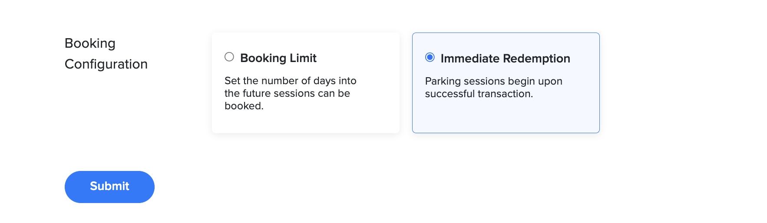This screenshot has height=223, width=767.
Task: Click the word Configuration in section heading
Action: click(x=106, y=64)
